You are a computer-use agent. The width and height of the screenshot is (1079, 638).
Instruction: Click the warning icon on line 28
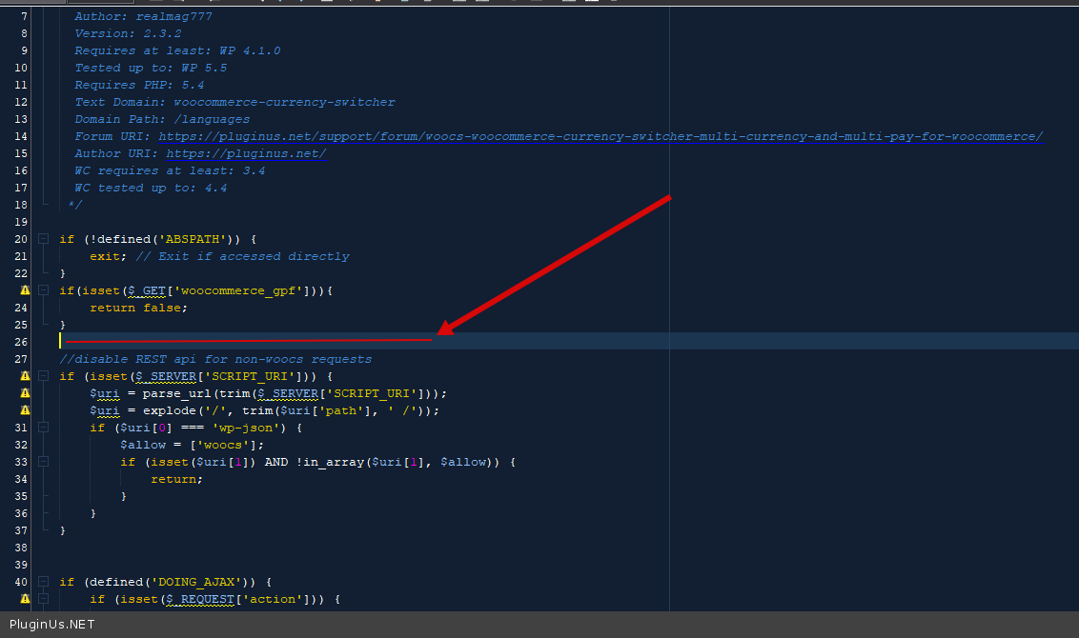25,376
